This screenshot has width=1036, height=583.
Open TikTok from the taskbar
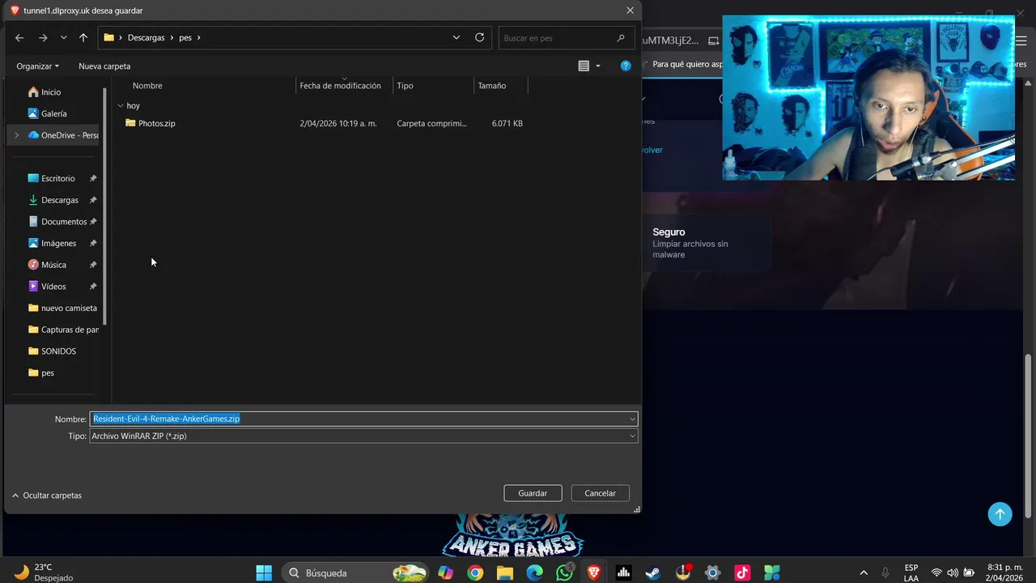click(x=742, y=572)
